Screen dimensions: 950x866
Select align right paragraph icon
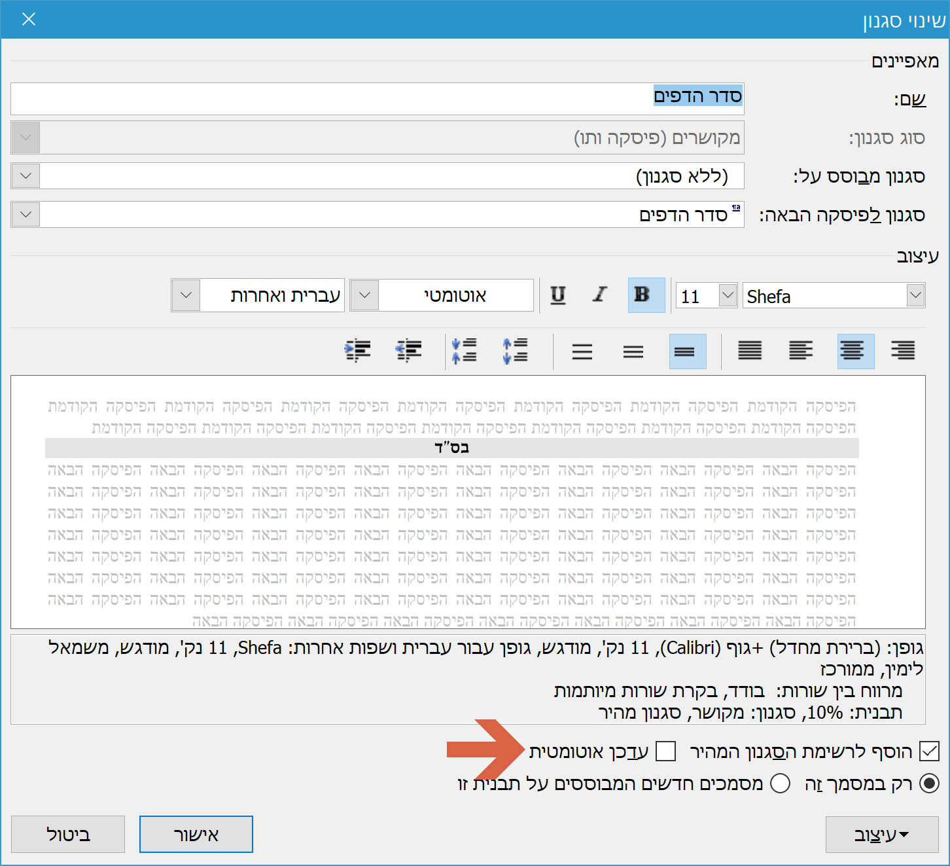pos(903,352)
